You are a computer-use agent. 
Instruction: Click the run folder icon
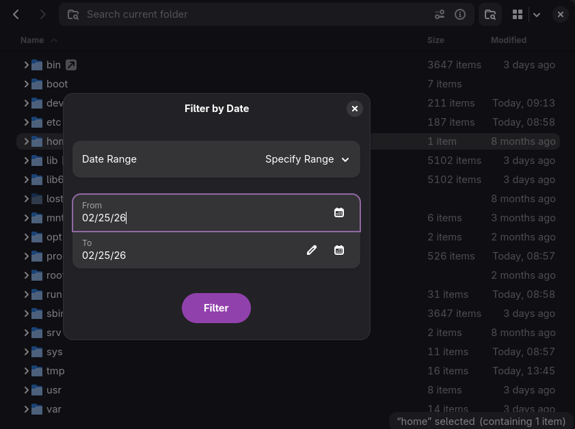[37, 294]
